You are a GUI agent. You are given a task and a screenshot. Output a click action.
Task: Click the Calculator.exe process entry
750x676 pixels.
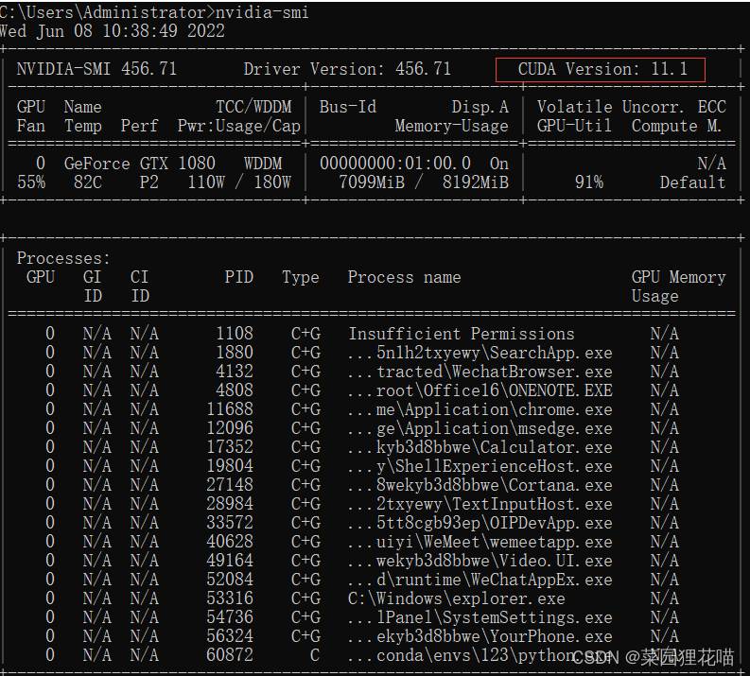[480, 447]
